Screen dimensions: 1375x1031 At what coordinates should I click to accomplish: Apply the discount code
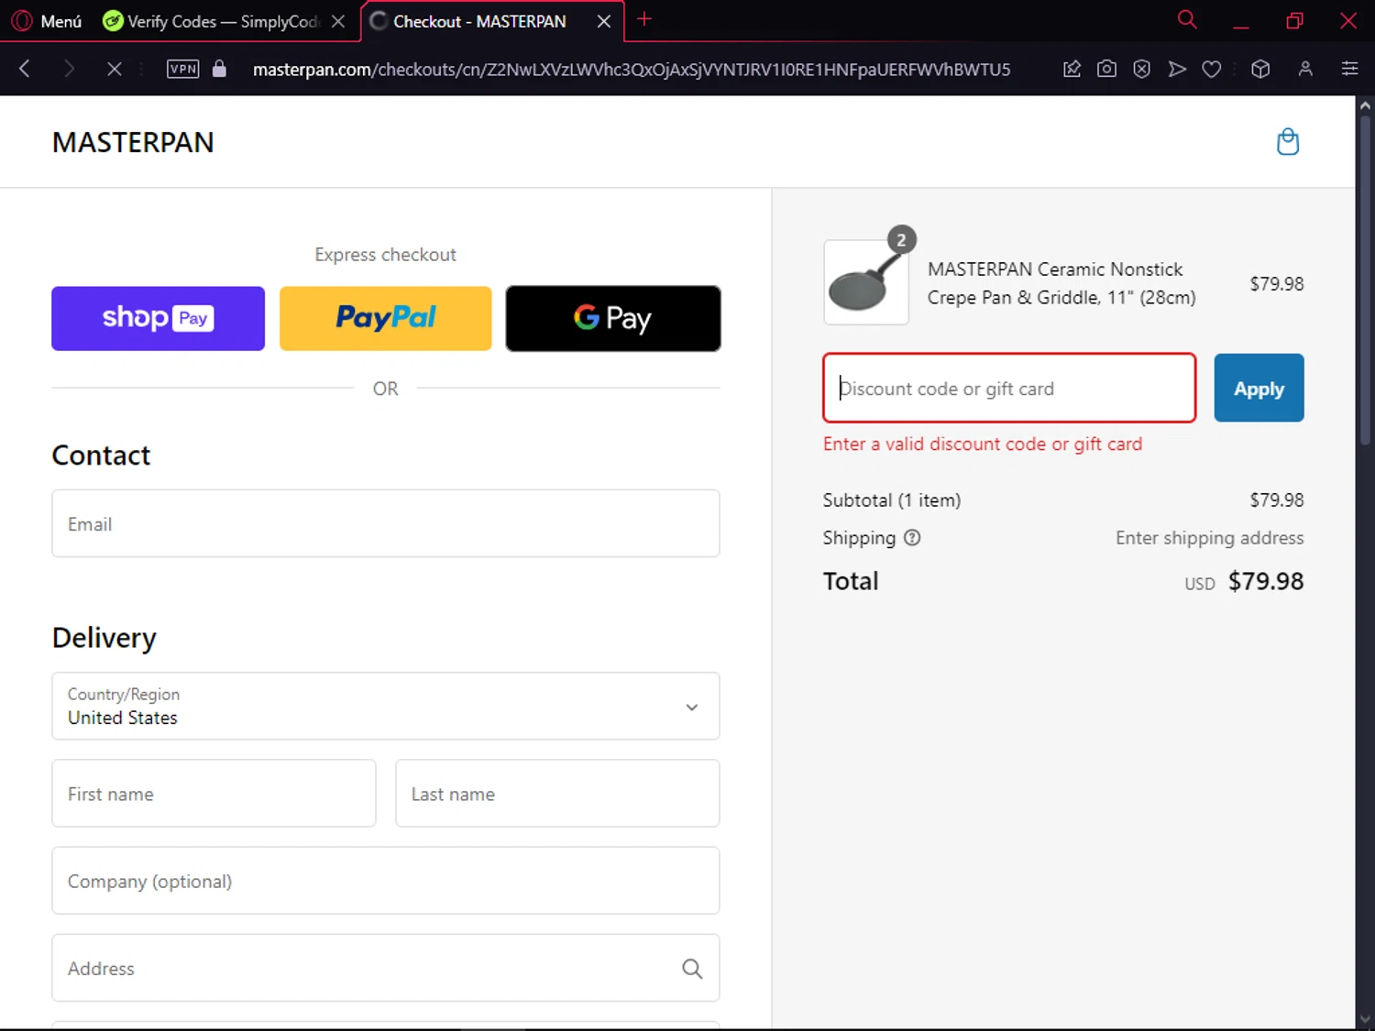[x=1259, y=388]
